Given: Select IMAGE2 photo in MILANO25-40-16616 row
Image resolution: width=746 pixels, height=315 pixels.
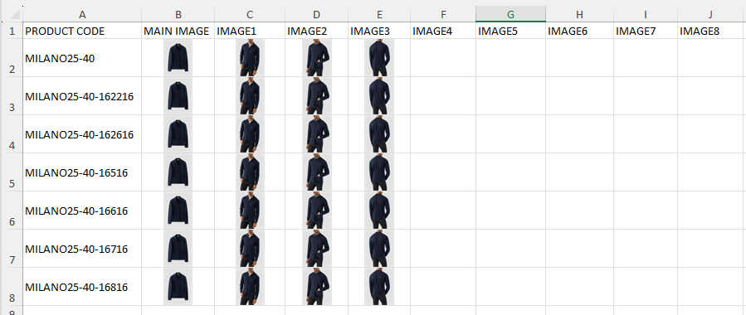Looking at the screenshot, I should 317,211.
